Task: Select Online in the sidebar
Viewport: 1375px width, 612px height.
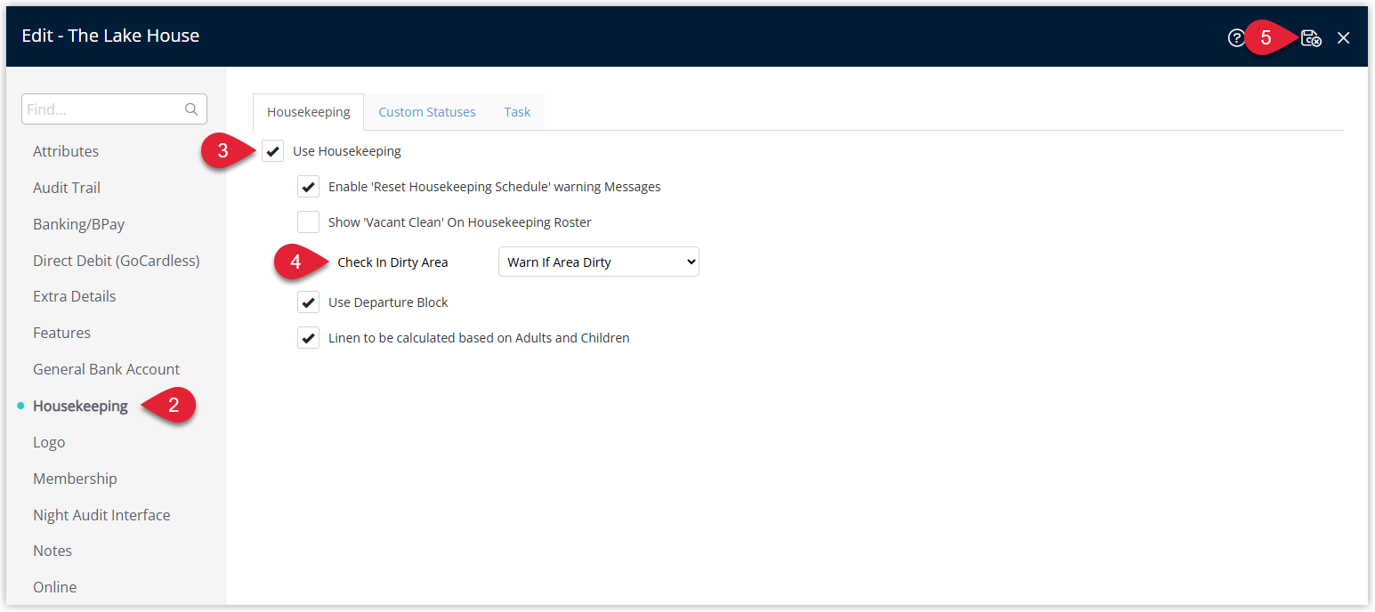Action: (x=54, y=587)
